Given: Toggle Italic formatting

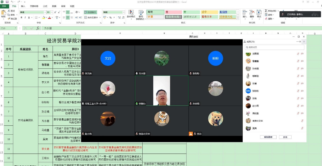Looking at the screenshot, I should [x=25, y=17].
